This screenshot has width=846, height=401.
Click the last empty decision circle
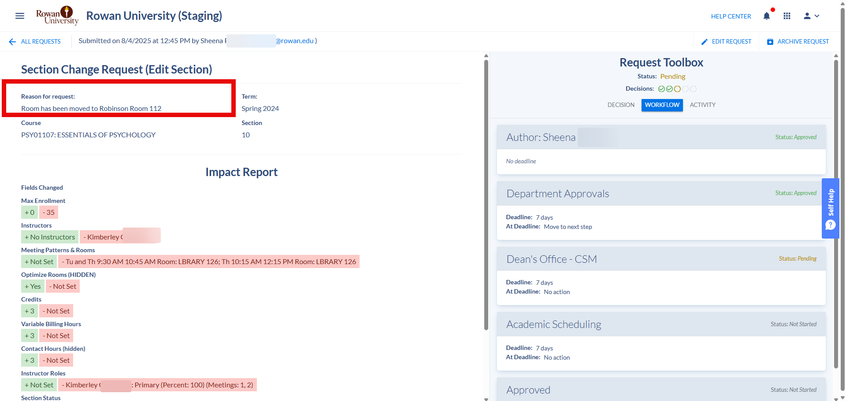[x=693, y=89]
